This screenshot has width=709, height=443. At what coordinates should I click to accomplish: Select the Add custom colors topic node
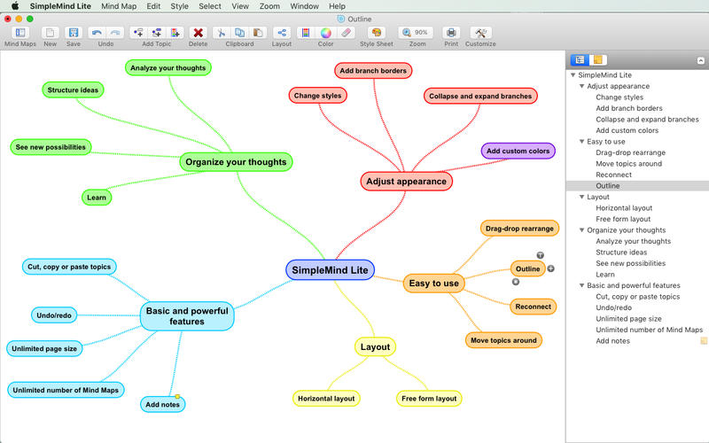click(x=518, y=152)
